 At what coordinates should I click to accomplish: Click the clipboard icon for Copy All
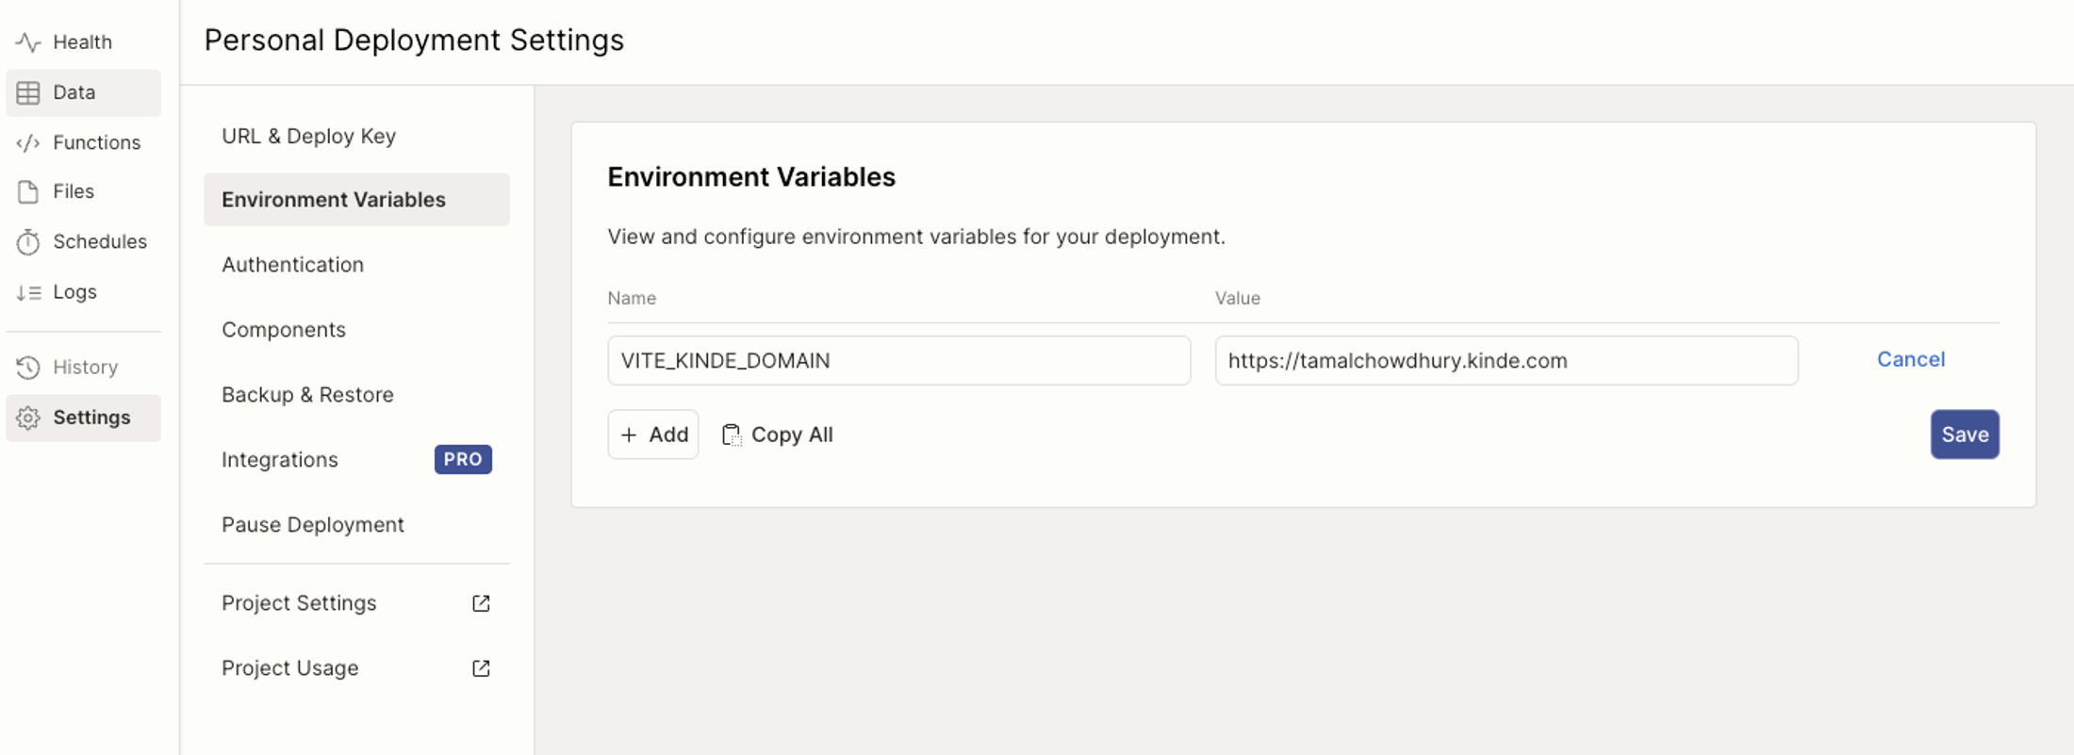732,435
